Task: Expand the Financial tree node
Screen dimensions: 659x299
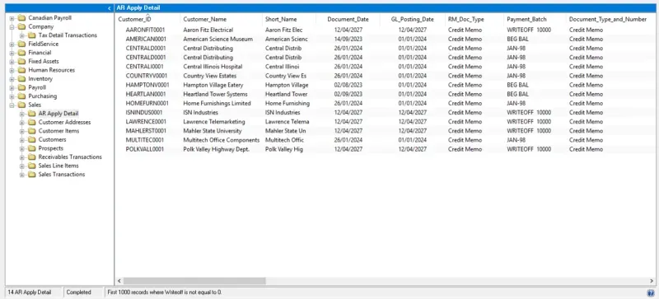Action: point(12,53)
